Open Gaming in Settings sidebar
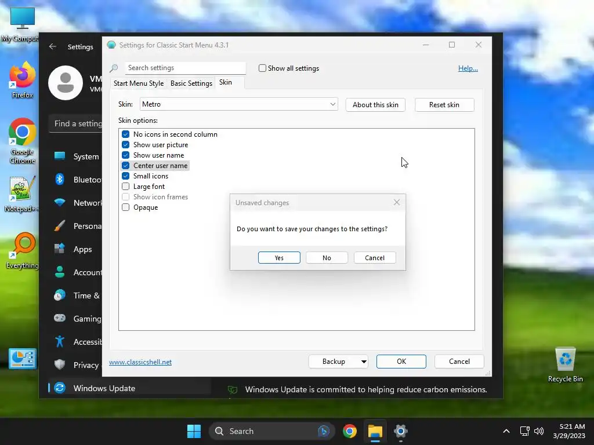This screenshot has height=445, width=594. pos(76,319)
